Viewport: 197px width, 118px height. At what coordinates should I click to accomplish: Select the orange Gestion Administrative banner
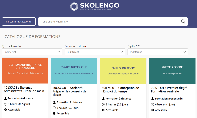pyautogui.click(x=25, y=71)
